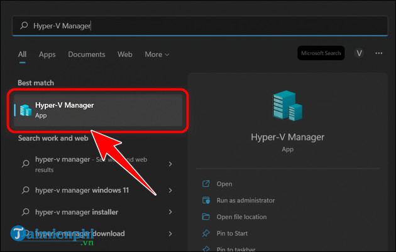Click the Microsoft Search button
Image resolution: width=396 pixels, height=252 pixels.
click(x=321, y=53)
